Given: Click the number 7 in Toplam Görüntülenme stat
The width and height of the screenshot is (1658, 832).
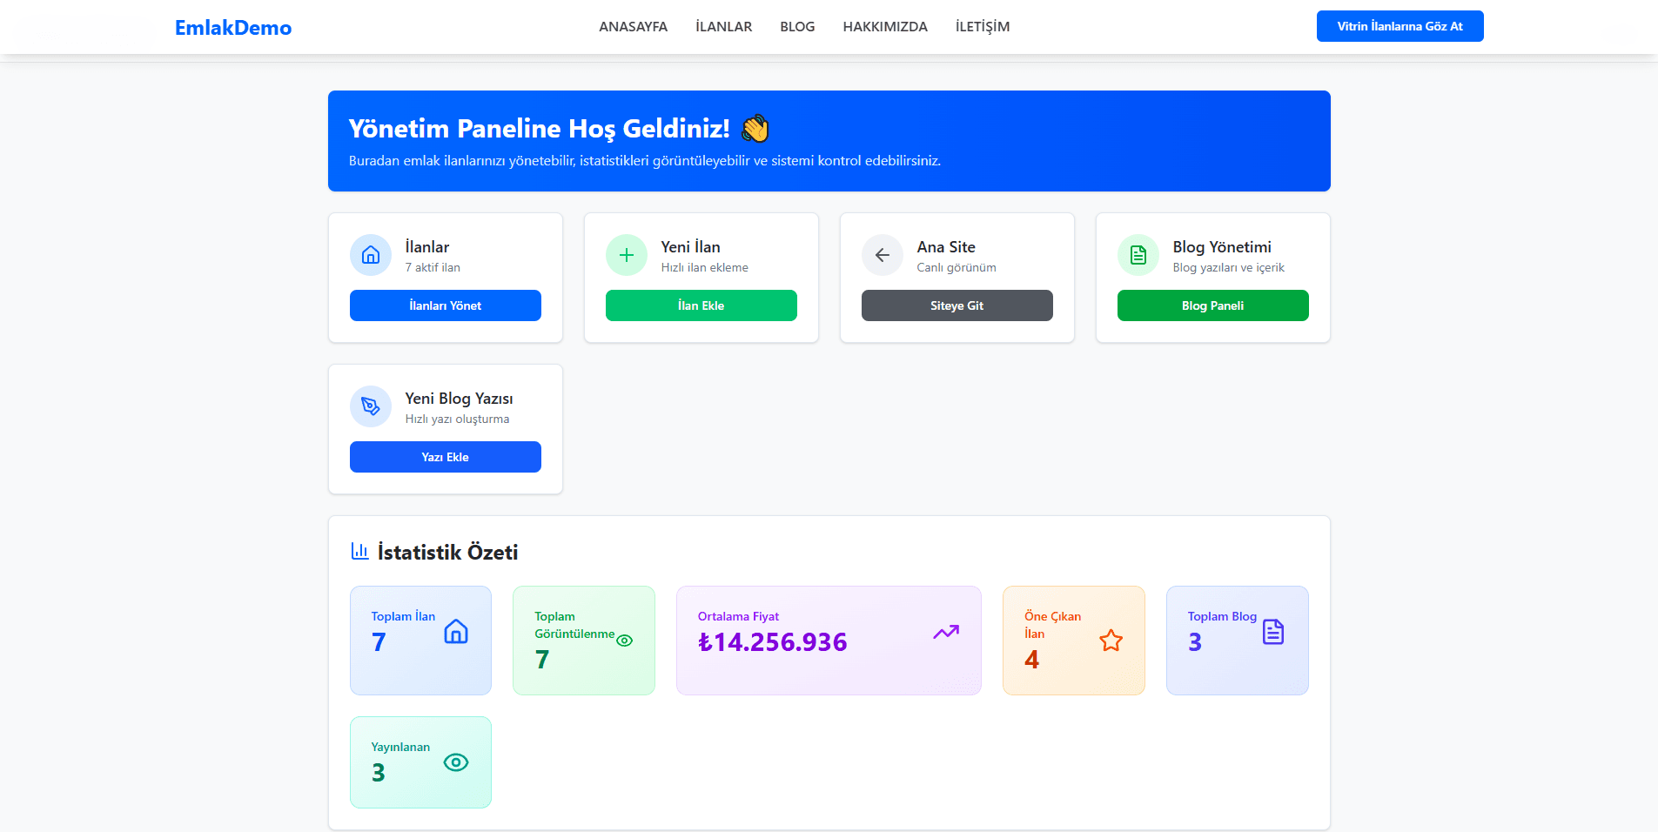Looking at the screenshot, I should (541, 660).
